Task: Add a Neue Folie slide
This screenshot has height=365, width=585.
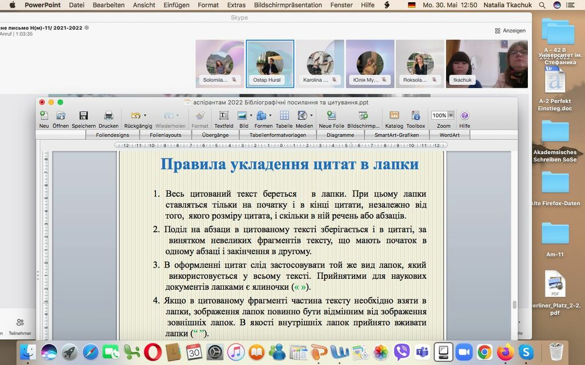Action: coord(331,115)
